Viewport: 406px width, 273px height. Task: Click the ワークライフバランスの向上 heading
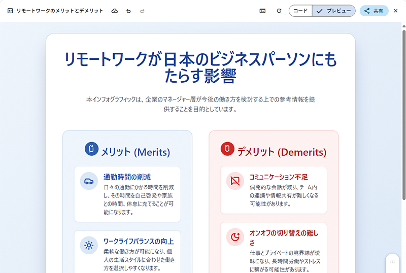139,242
